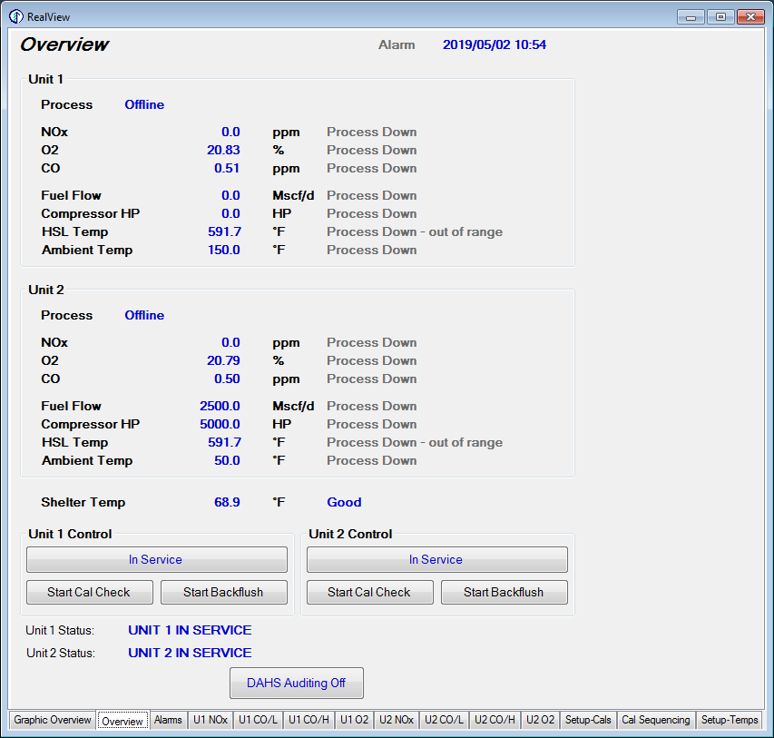Click Unit 2 Process Offline status

point(144,315)
